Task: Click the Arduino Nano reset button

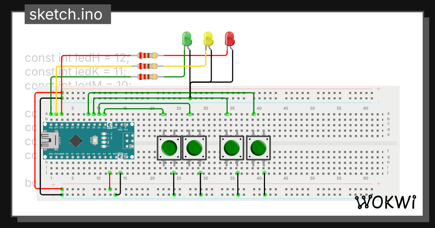Action: (95, 140)
